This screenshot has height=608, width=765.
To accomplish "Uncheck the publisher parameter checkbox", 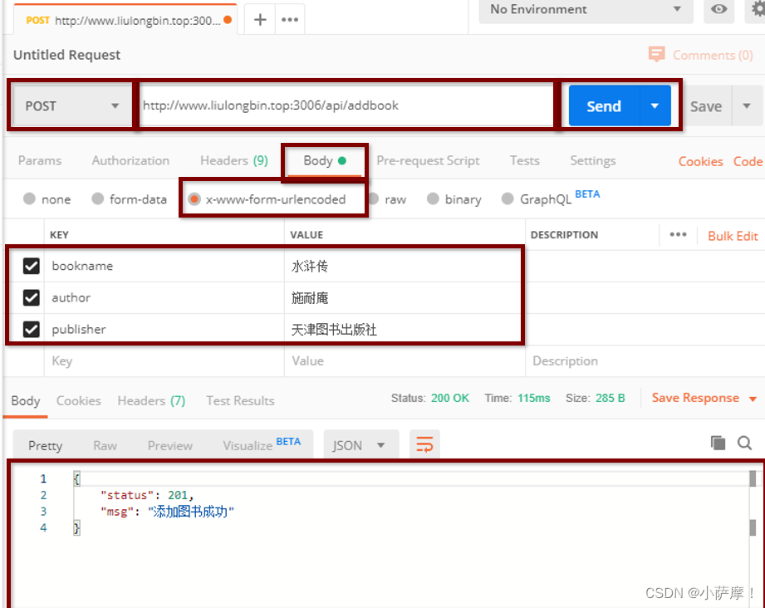I will coord(32,330).
